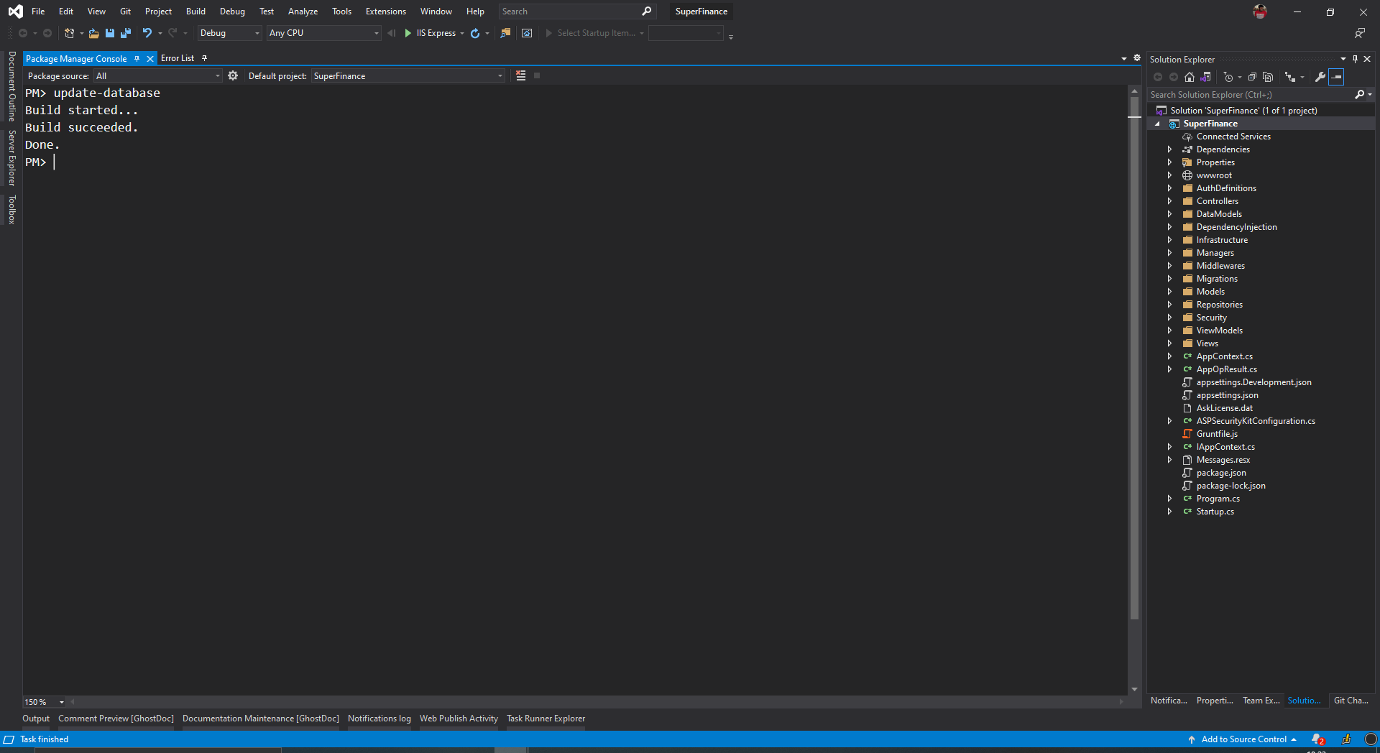
Task: Open the Server Explorer side tab
Action: point(11,158)
